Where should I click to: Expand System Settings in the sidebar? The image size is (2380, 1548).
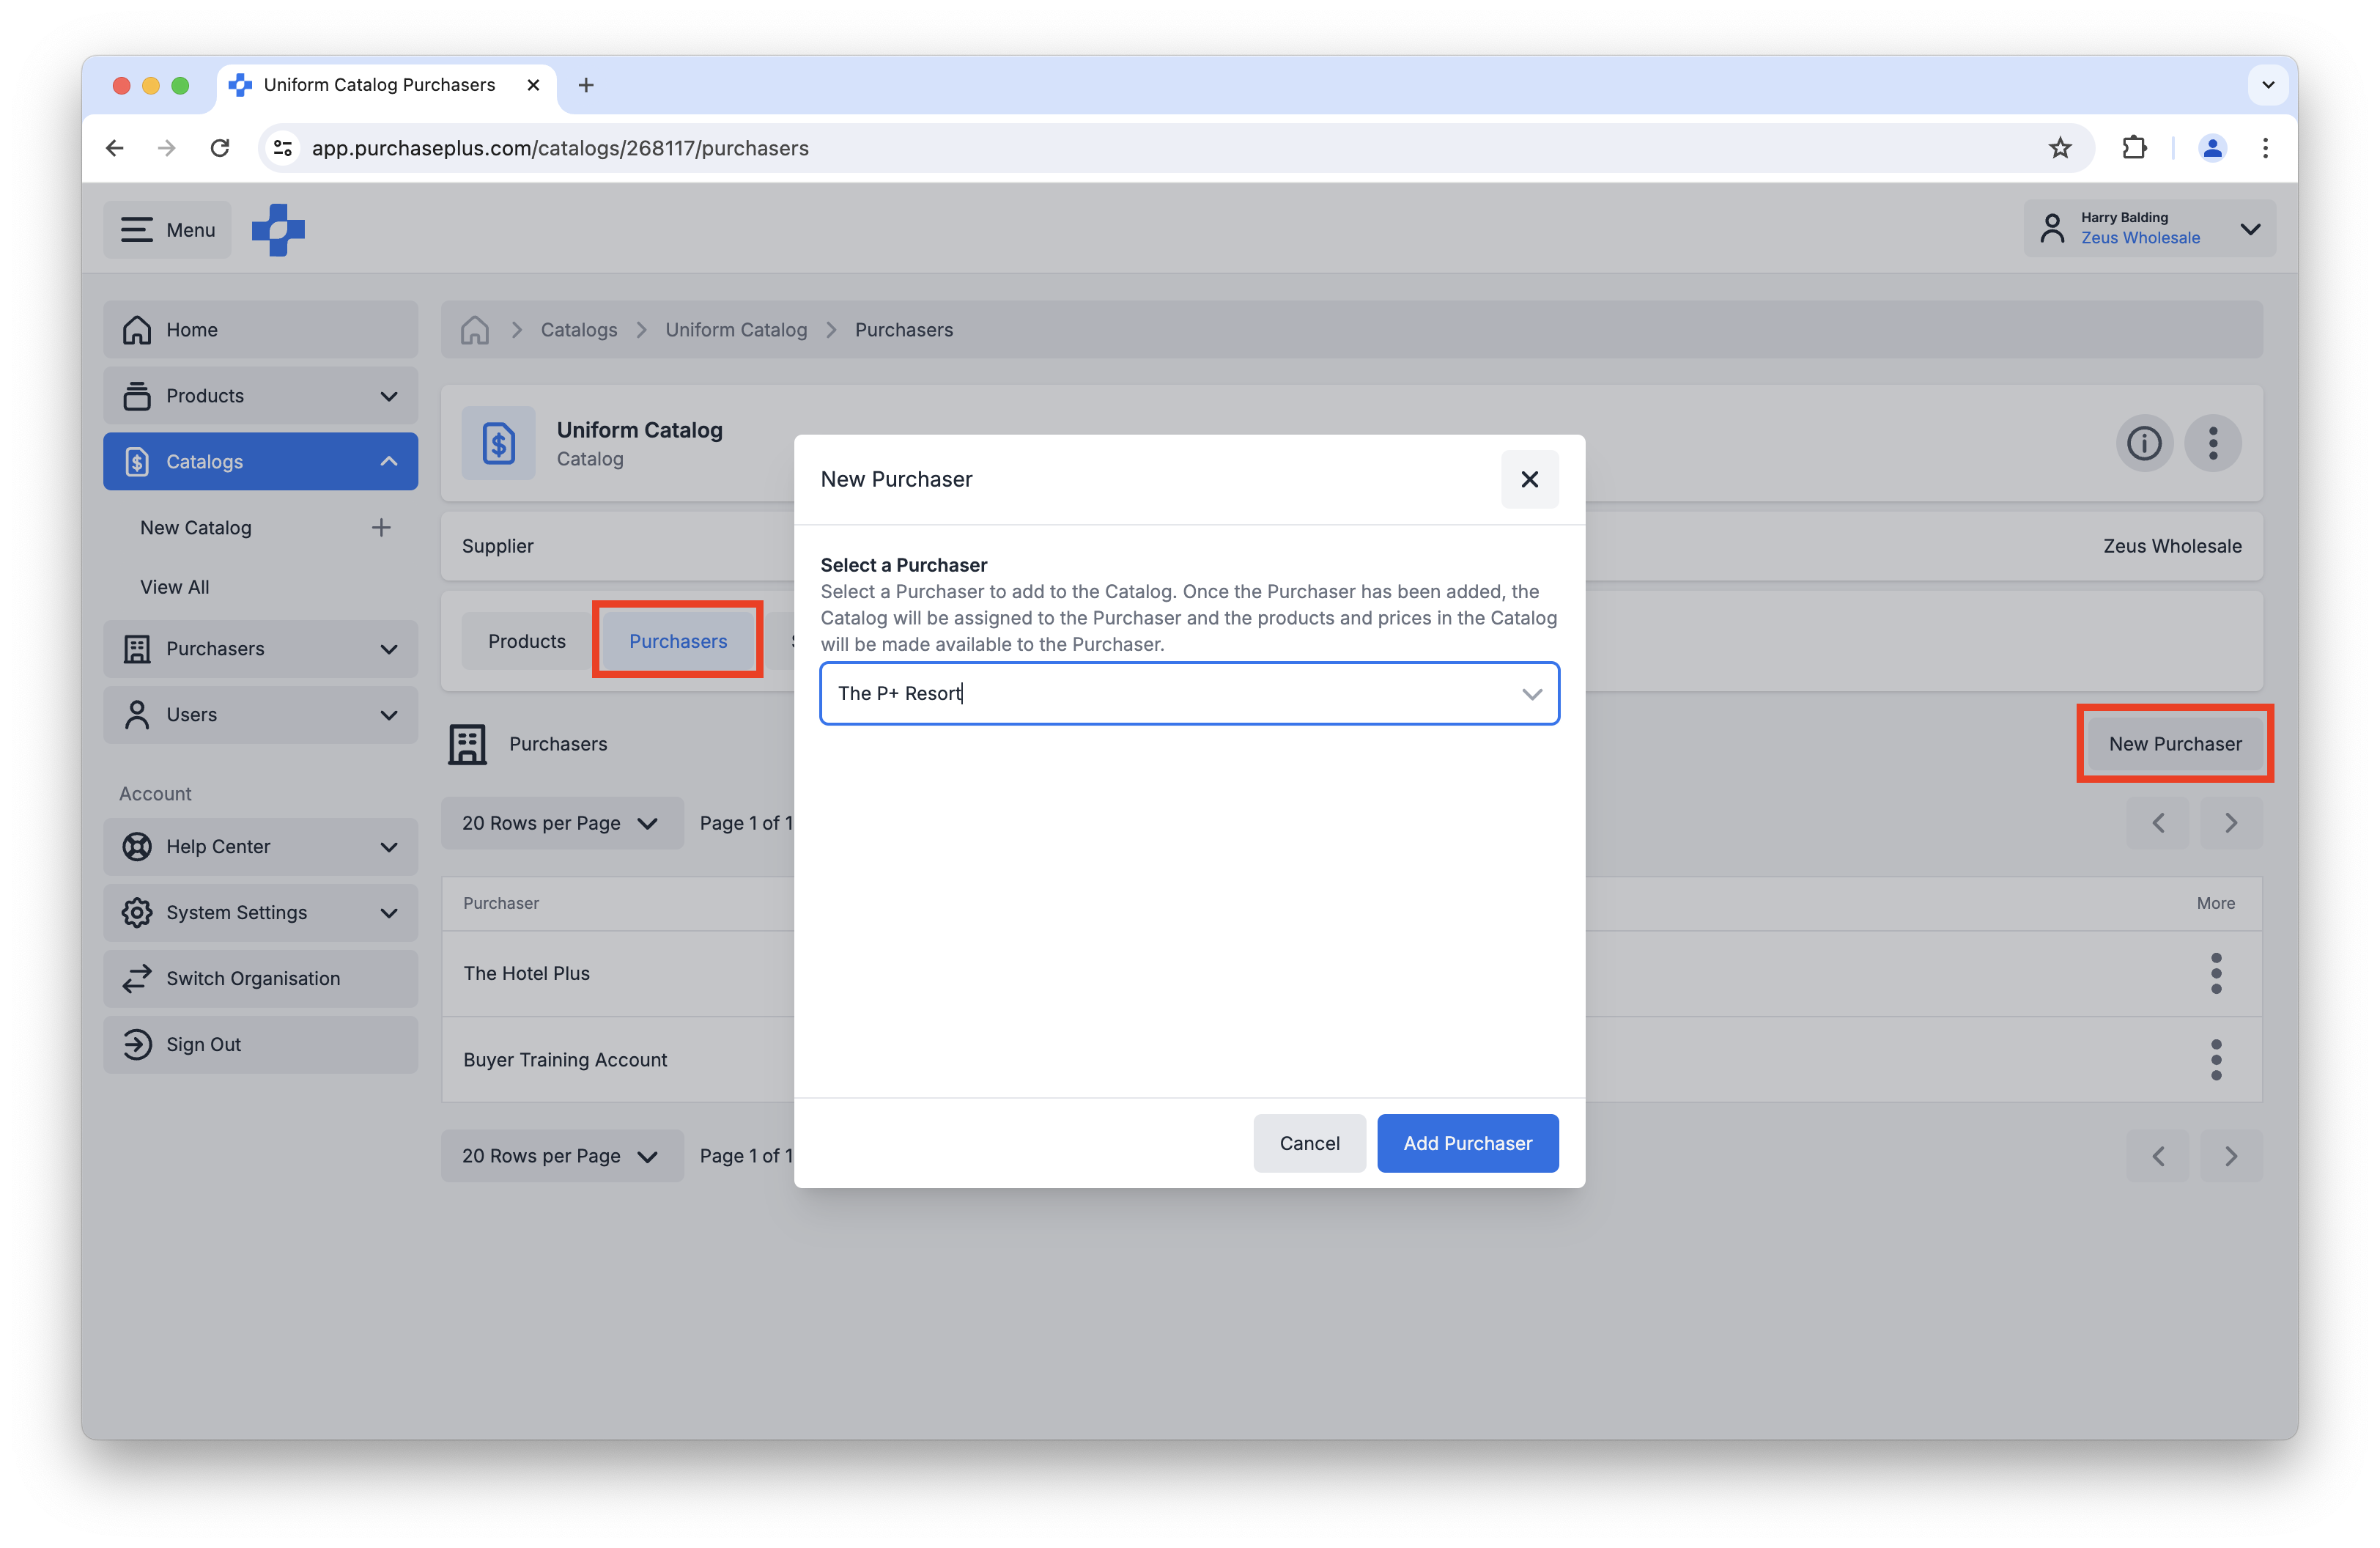point(260,913)
